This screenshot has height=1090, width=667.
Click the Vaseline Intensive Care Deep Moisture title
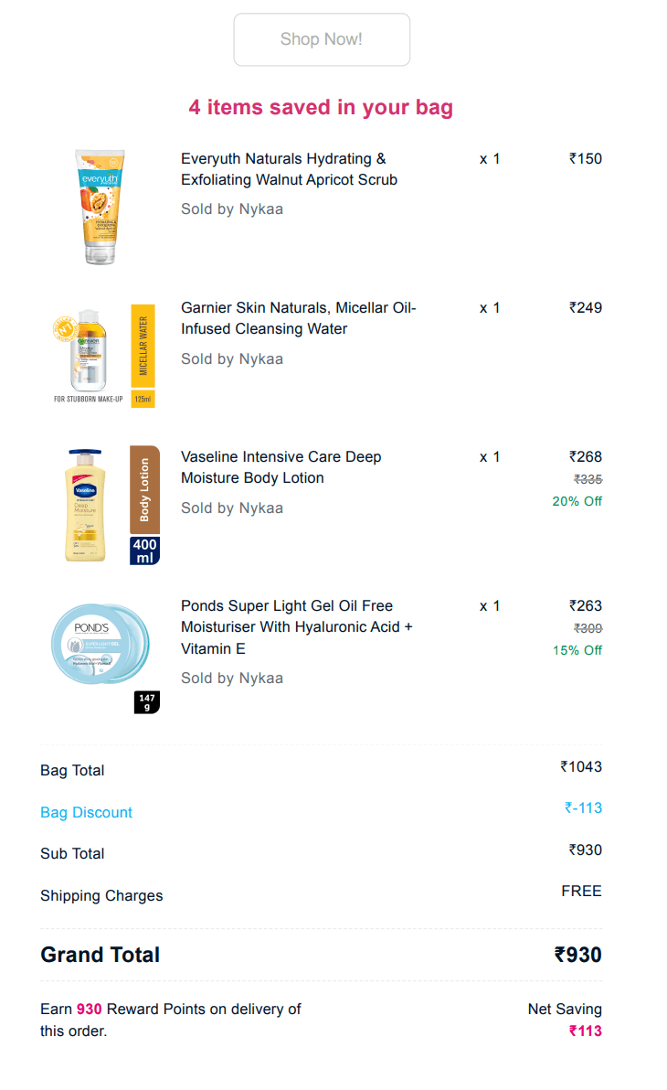click(281, 467)
